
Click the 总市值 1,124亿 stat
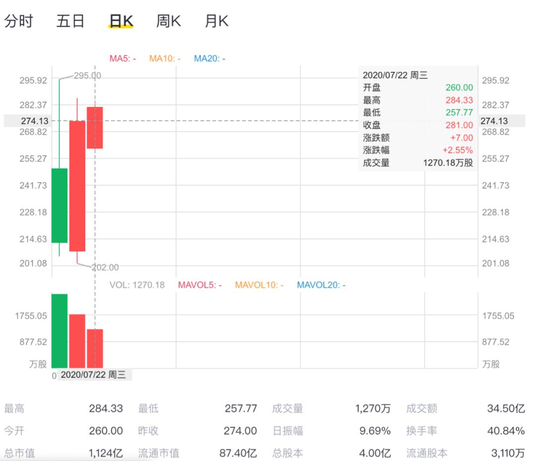[x=63, y=453]
